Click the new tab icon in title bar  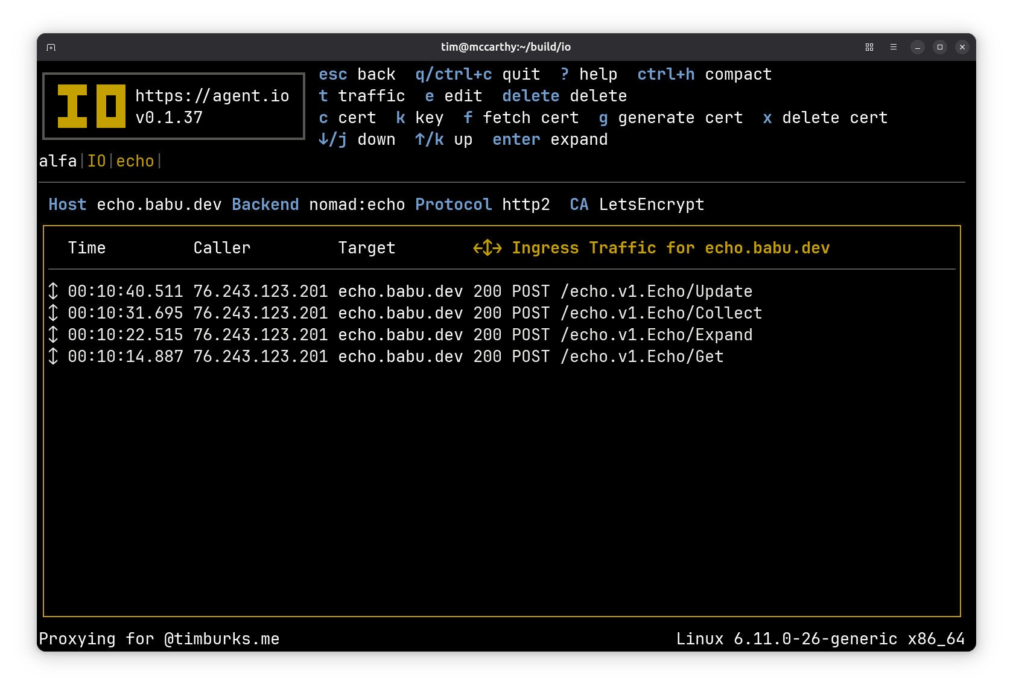coord(51,47)
